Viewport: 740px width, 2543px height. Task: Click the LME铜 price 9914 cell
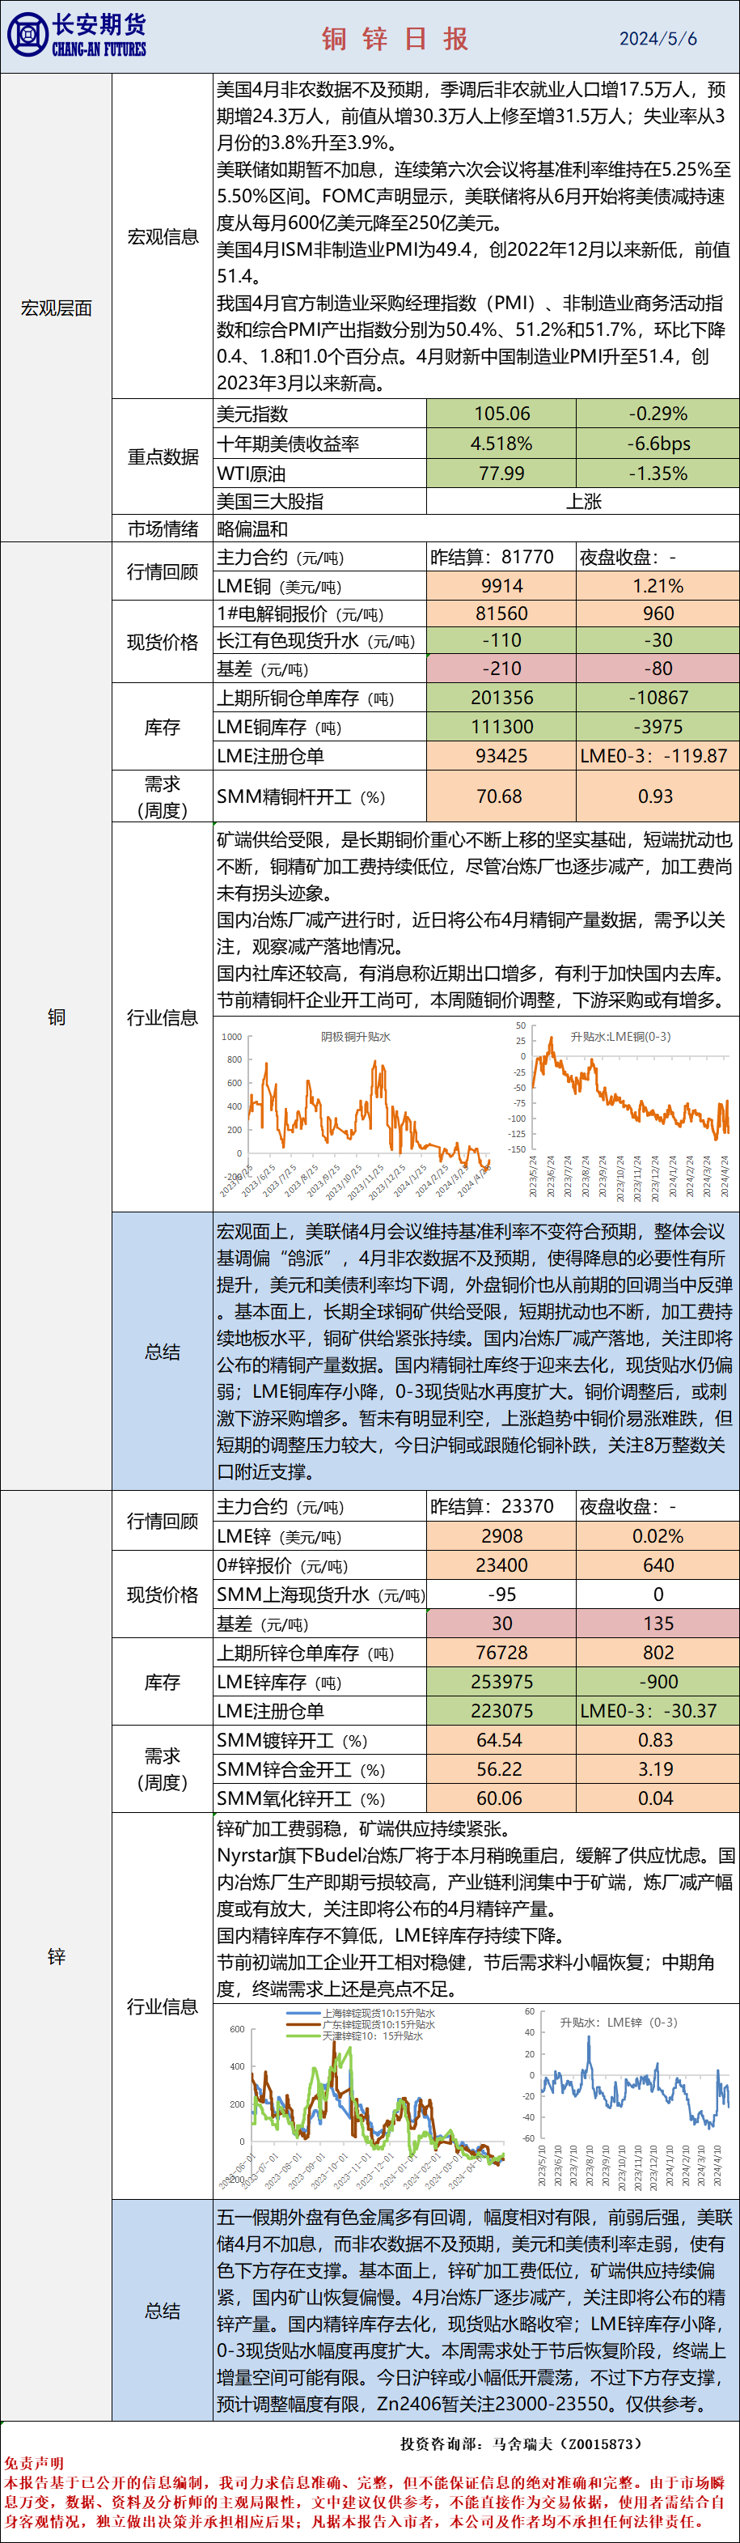pyautogui.click(x=501, y=585)
